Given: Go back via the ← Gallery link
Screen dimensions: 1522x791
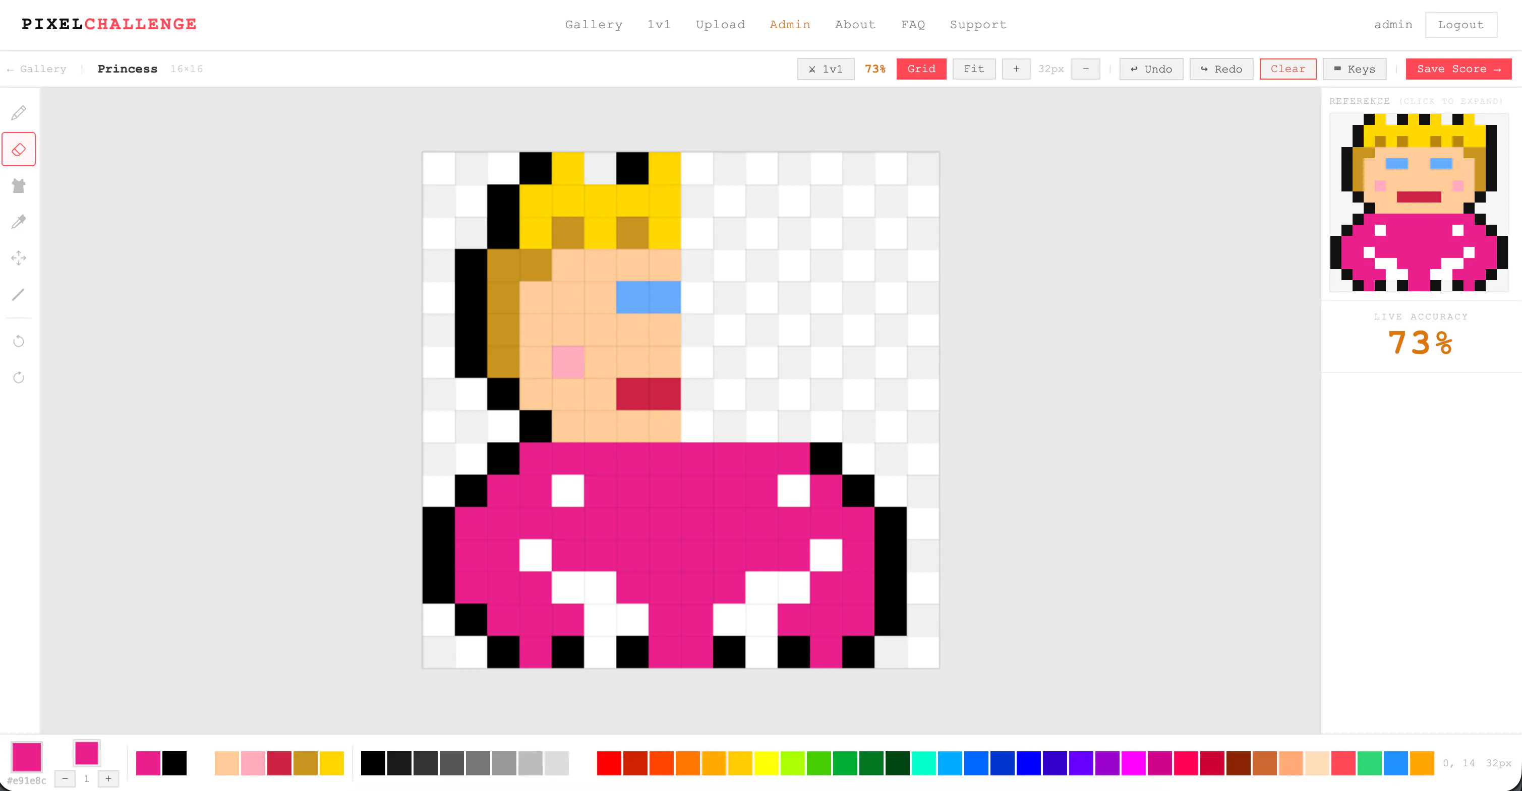Looking at the screenshot, I should [x=37, y=69].
